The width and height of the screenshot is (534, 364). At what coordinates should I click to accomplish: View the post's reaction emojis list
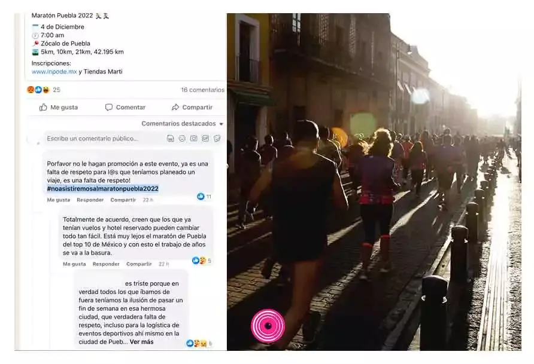pyautogui.click(x=38, y=90)
